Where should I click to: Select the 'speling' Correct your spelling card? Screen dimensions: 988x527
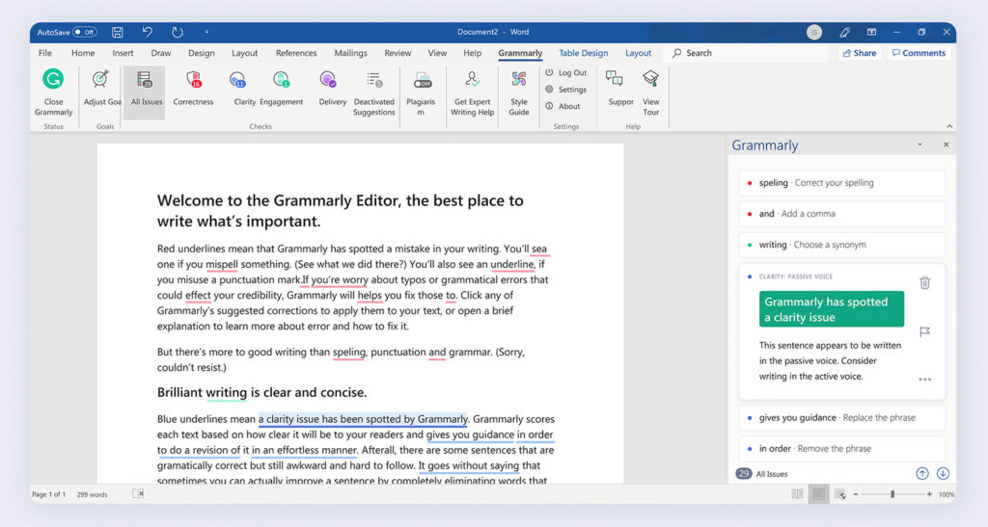(841, 183)
